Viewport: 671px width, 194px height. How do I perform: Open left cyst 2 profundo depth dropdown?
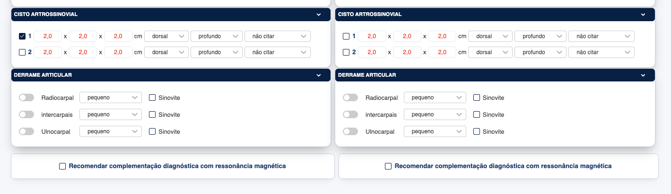pyautogui.click(x=216, y=52)
